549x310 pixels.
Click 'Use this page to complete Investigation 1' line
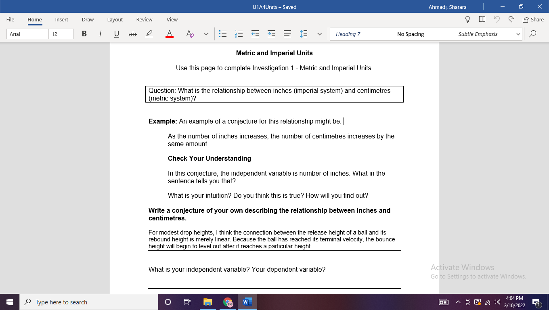tap(274, 68)
